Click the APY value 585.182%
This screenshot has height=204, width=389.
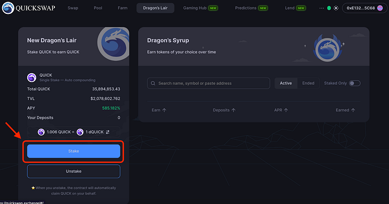point(111,108)
